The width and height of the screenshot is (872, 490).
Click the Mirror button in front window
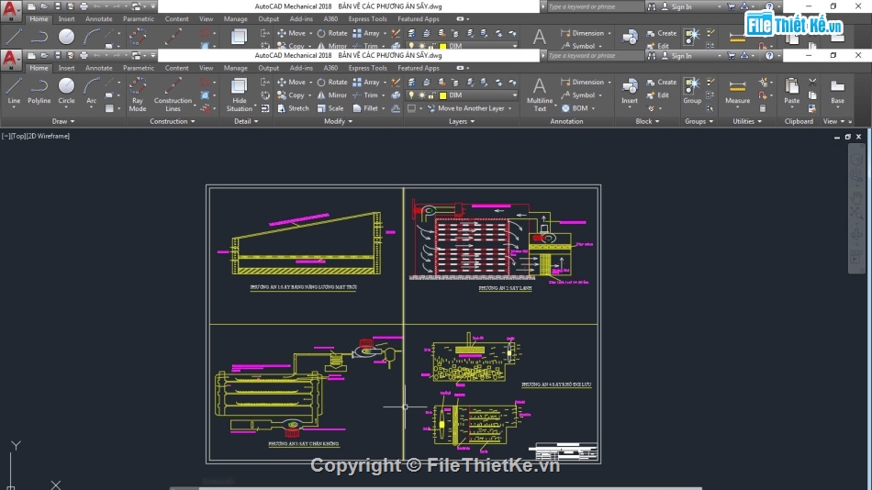332,95
